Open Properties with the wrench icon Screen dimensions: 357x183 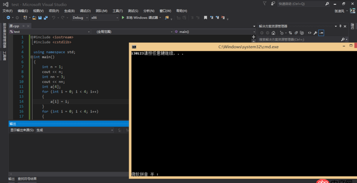(315, 33)
